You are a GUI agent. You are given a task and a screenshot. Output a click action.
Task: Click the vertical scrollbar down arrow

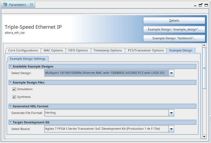(x=204, y=137)
